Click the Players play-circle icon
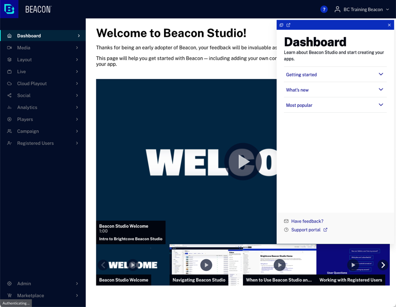 (x=9, y=119)
